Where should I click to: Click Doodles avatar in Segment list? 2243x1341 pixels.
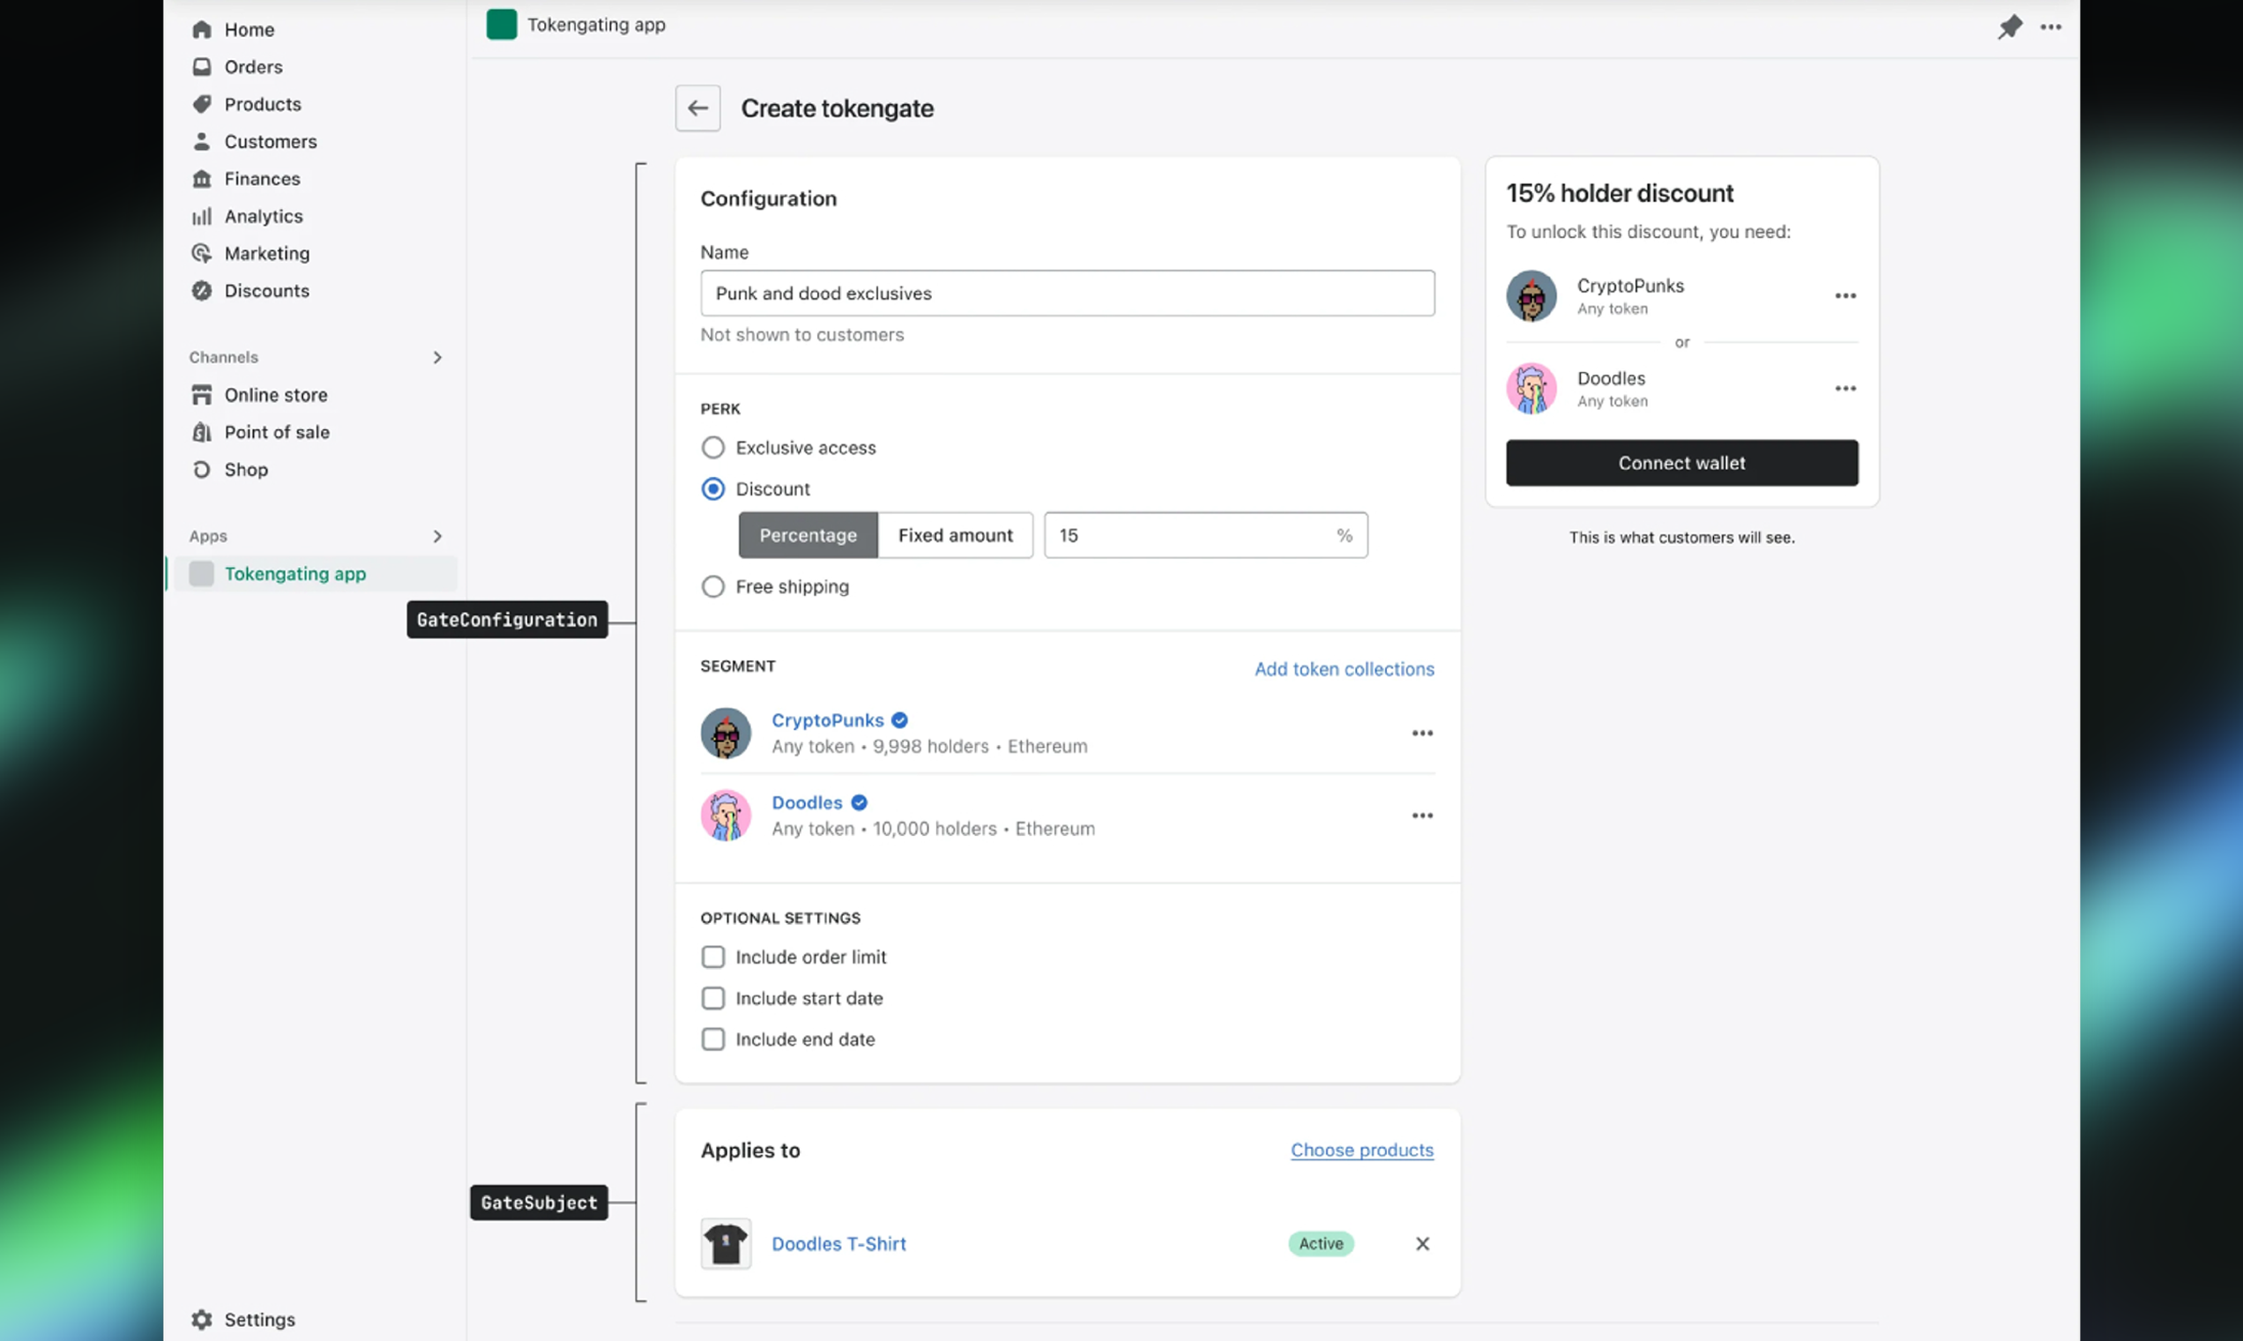point(726,815)
